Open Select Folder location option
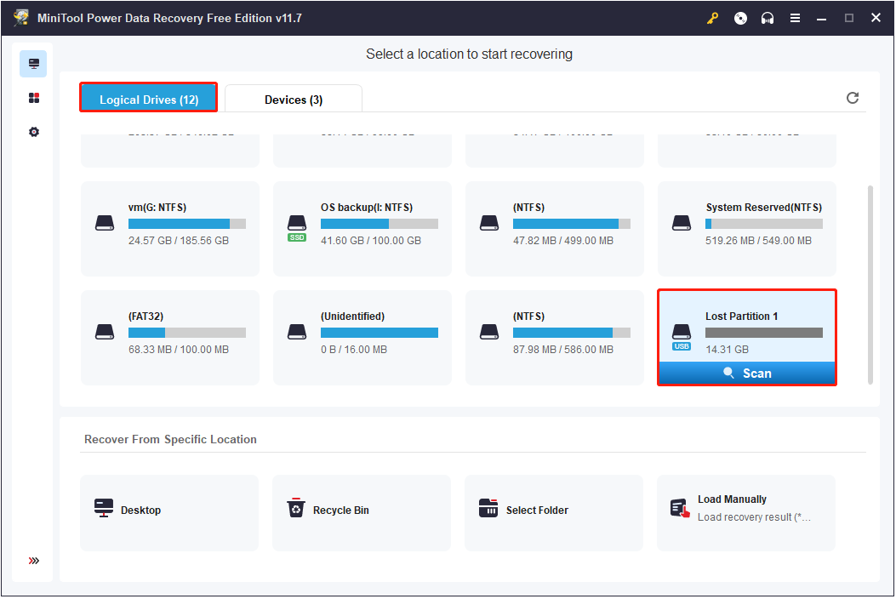Viewport: 896px width, 599px height. point(554,513)
